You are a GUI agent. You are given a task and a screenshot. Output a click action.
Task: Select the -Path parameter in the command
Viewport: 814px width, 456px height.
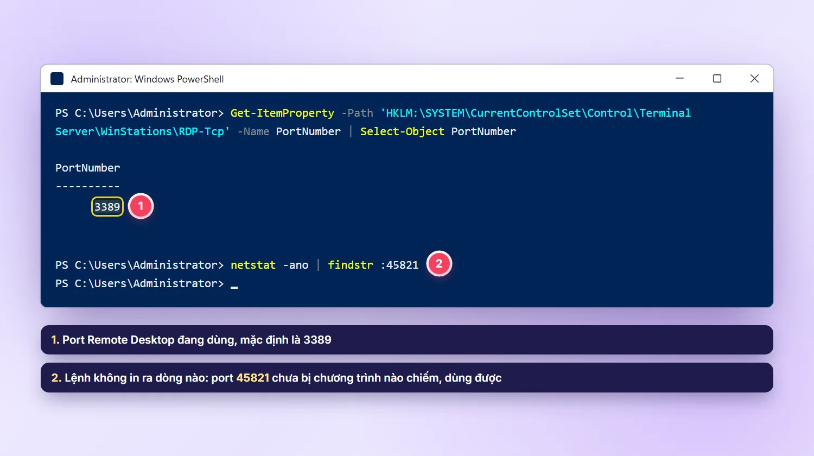tap(357, 113)
